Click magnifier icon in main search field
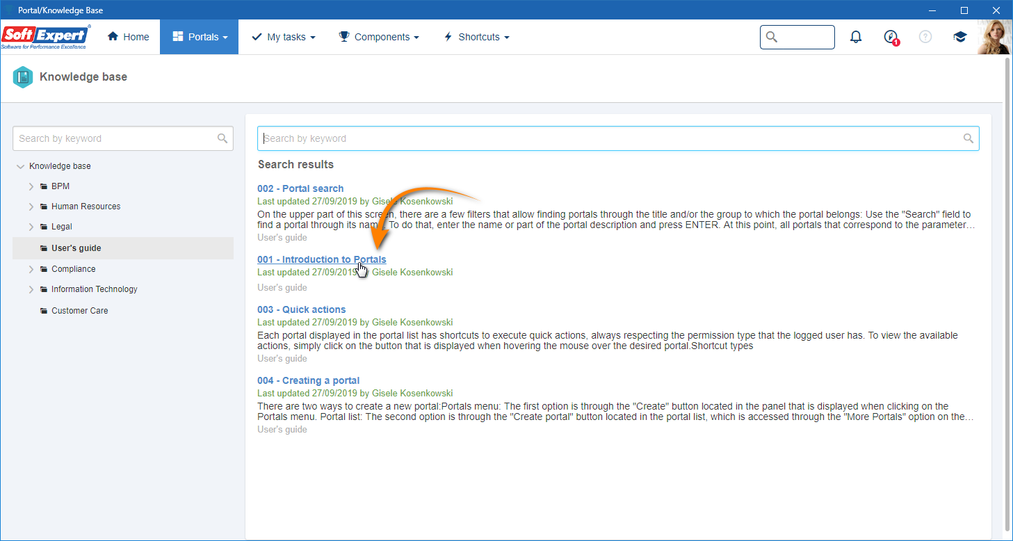Screen dimensions: 1013x541 pyautogui.click(x=969, y=138)
